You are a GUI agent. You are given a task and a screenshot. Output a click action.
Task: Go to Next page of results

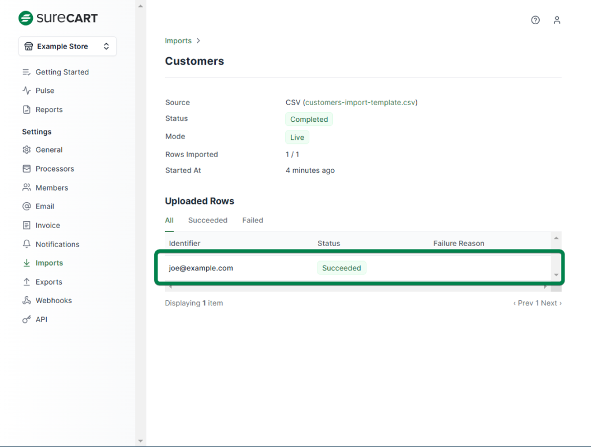pos(549,303)
